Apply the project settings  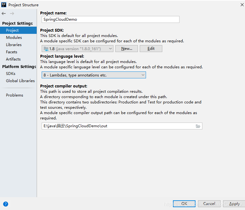(234, 204)
